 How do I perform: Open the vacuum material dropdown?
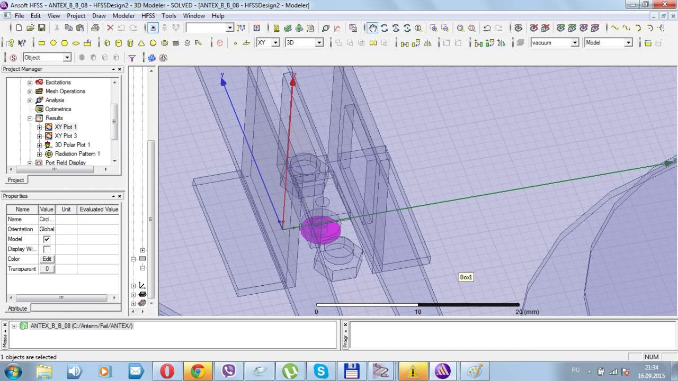pyautogui.click(x=574, y=43)
